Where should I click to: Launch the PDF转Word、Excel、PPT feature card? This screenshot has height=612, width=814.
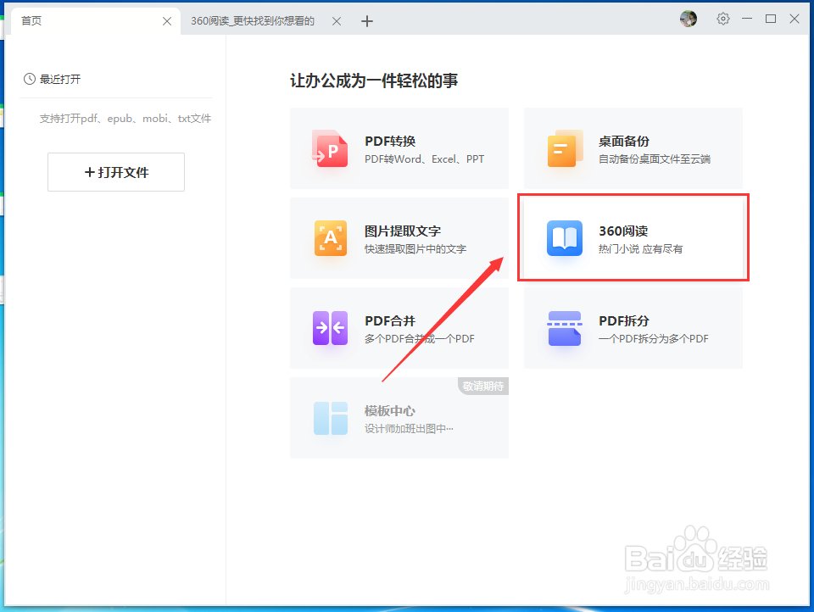(399, 147)
